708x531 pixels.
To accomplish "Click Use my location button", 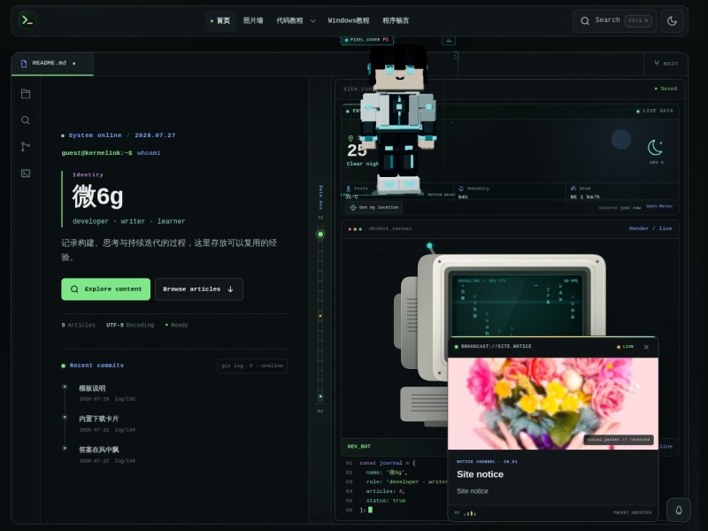I will [373, 207].
